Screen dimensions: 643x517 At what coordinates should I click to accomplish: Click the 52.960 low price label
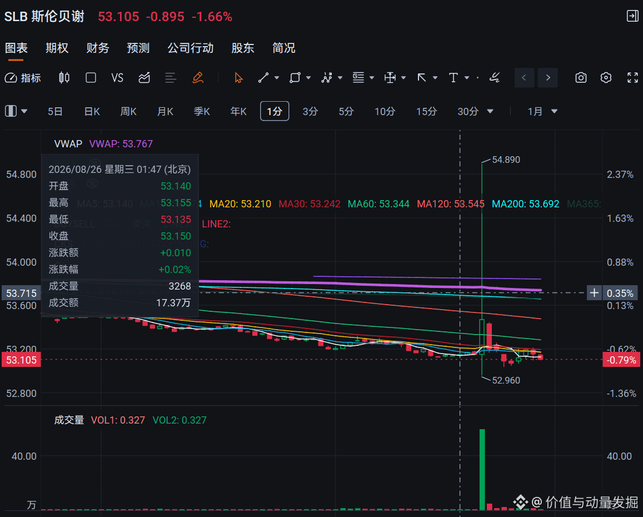[506, 380]
